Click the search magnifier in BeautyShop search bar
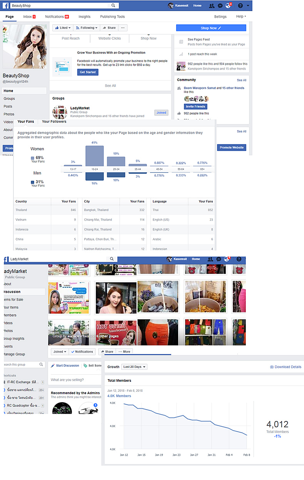304x480 pixels. pos(113,6)
